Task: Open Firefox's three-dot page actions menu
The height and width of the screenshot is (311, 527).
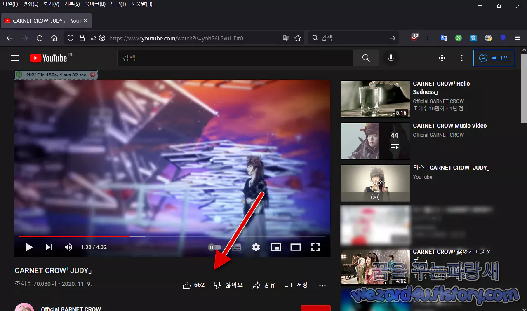Action: (x=461, y=58)
